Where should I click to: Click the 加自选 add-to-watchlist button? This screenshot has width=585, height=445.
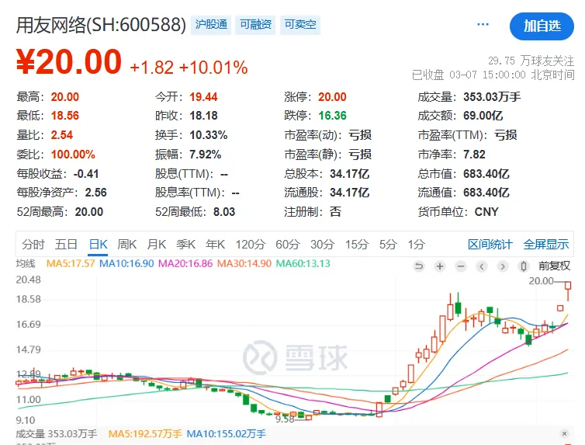tap(542, 26)
